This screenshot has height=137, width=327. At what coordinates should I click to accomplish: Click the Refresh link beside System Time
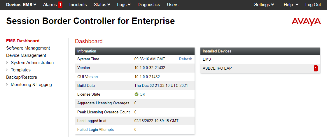pyautogui.click(x=186, y=59)
